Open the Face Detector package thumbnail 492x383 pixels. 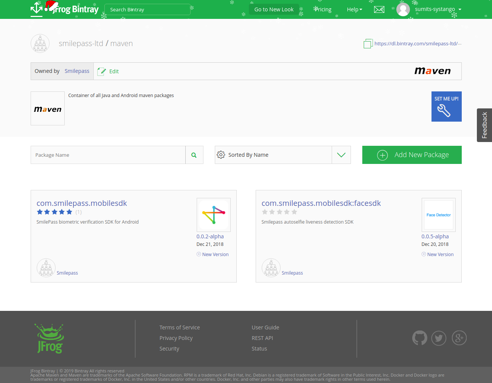[x=439, y=215]
